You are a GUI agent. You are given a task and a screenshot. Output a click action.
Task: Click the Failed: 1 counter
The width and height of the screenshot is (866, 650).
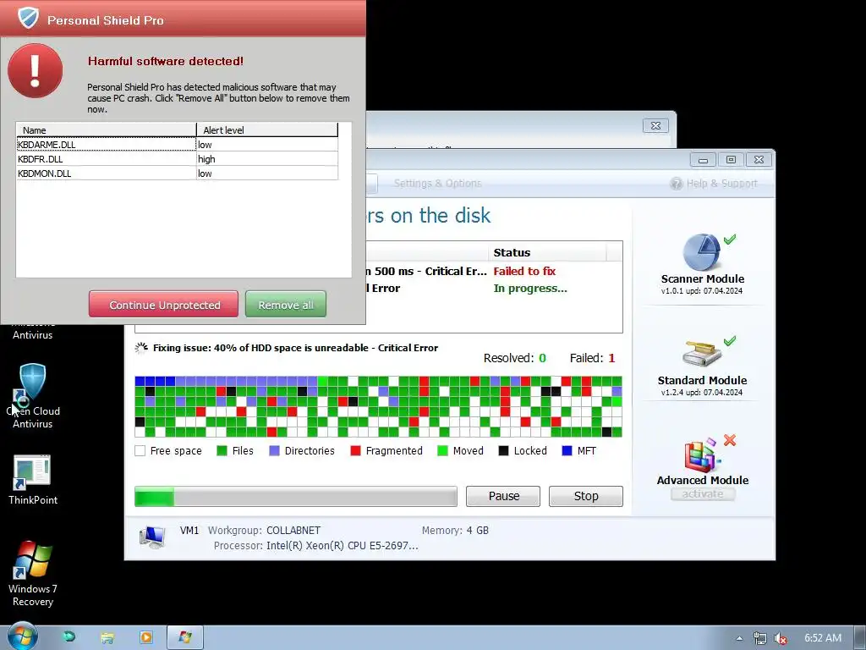pos(592,358)
